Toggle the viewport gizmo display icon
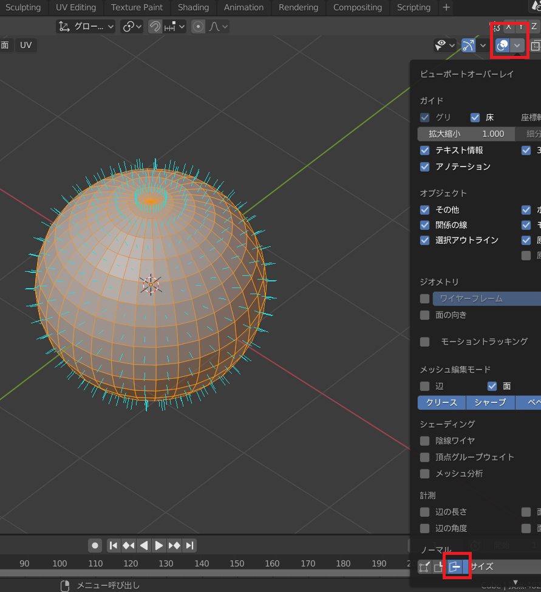 [468, 46]
